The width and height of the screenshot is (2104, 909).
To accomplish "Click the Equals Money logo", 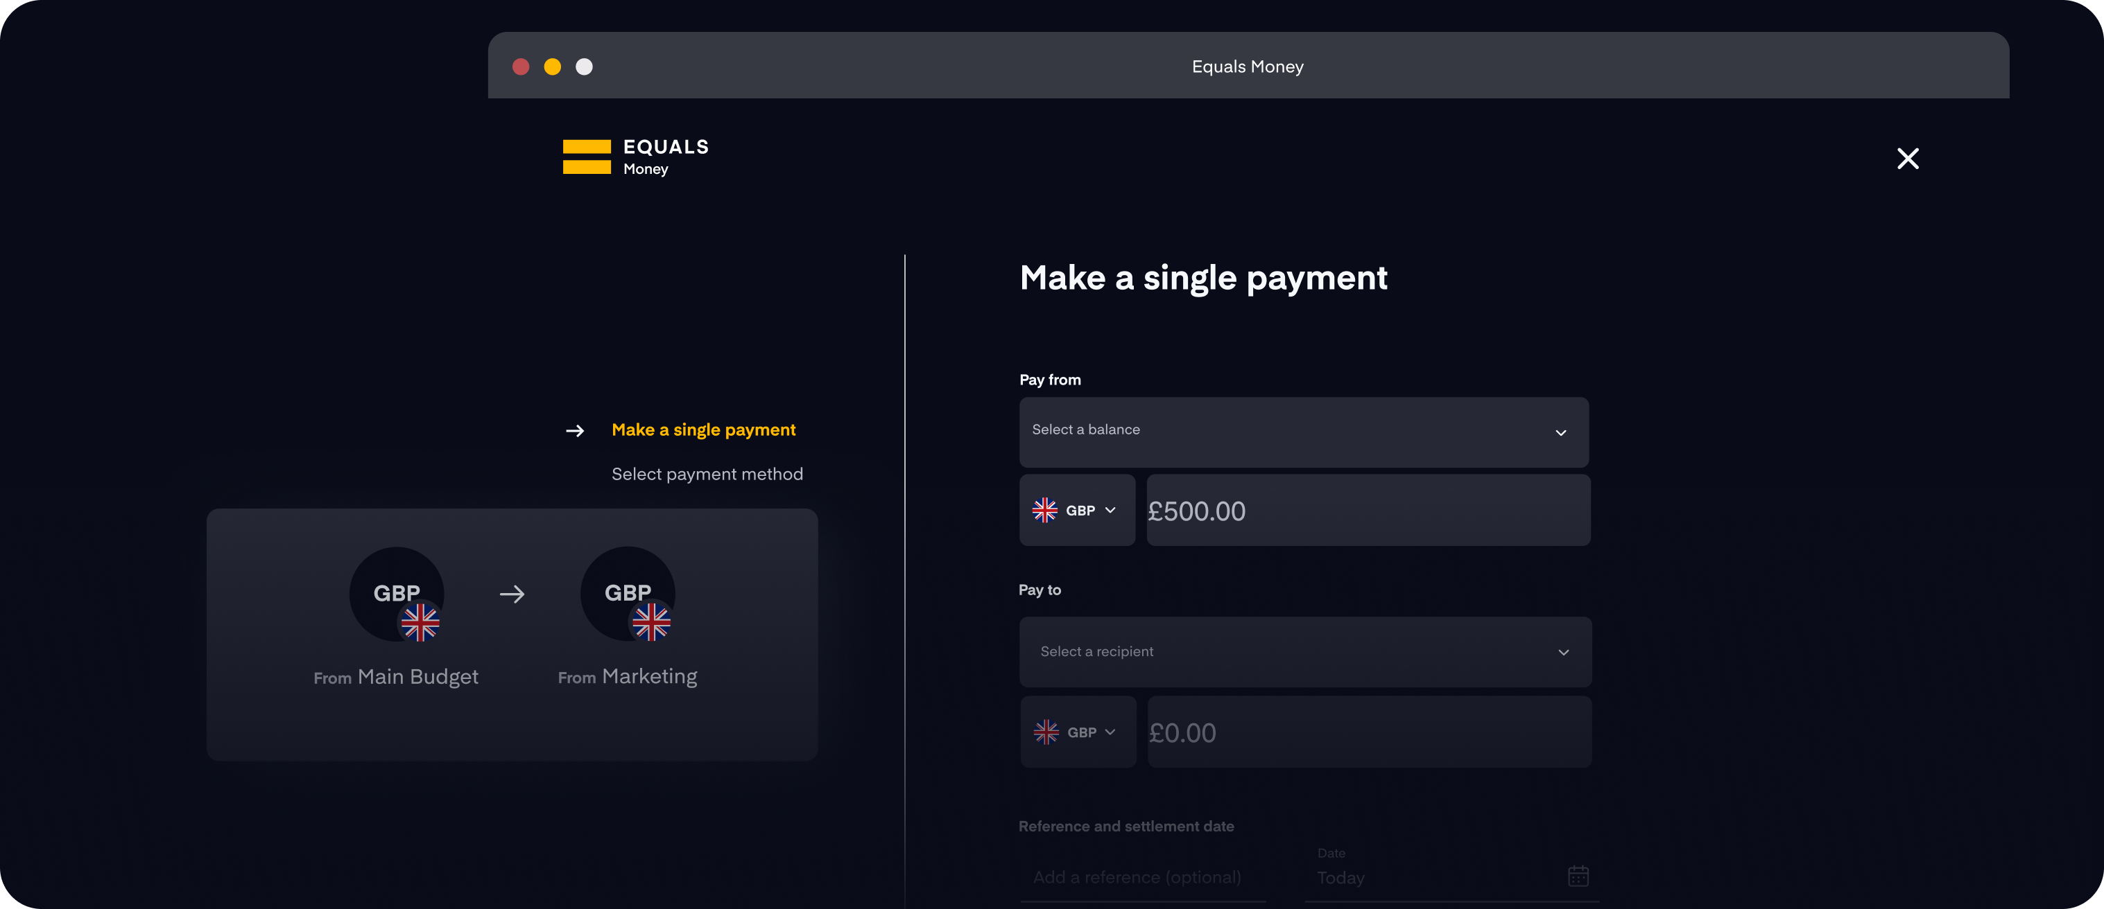I will [635, 157].
